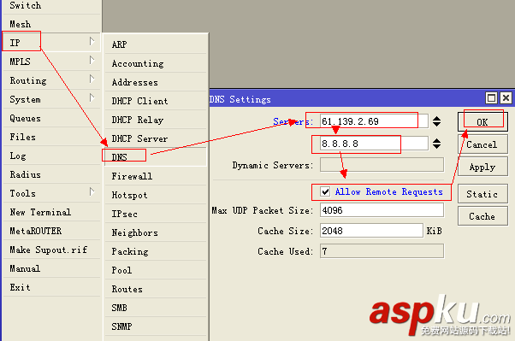The height and width of the screenshot is (341, 515).
Task: Click the Dynamic Servers field
Action: pyautogui.click(x=382, y=165)
